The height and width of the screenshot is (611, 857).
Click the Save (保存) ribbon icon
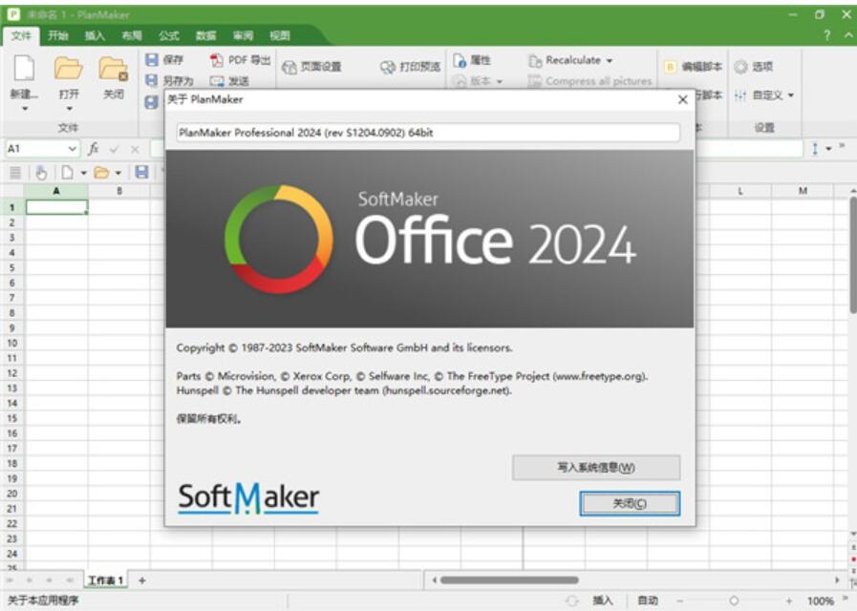pyautogui.click(x=151, y=59)
